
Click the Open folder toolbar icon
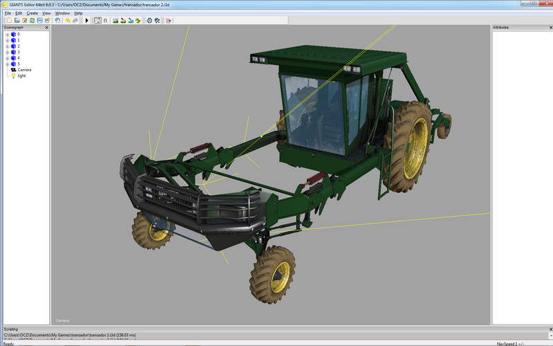[x=17, y=21]
